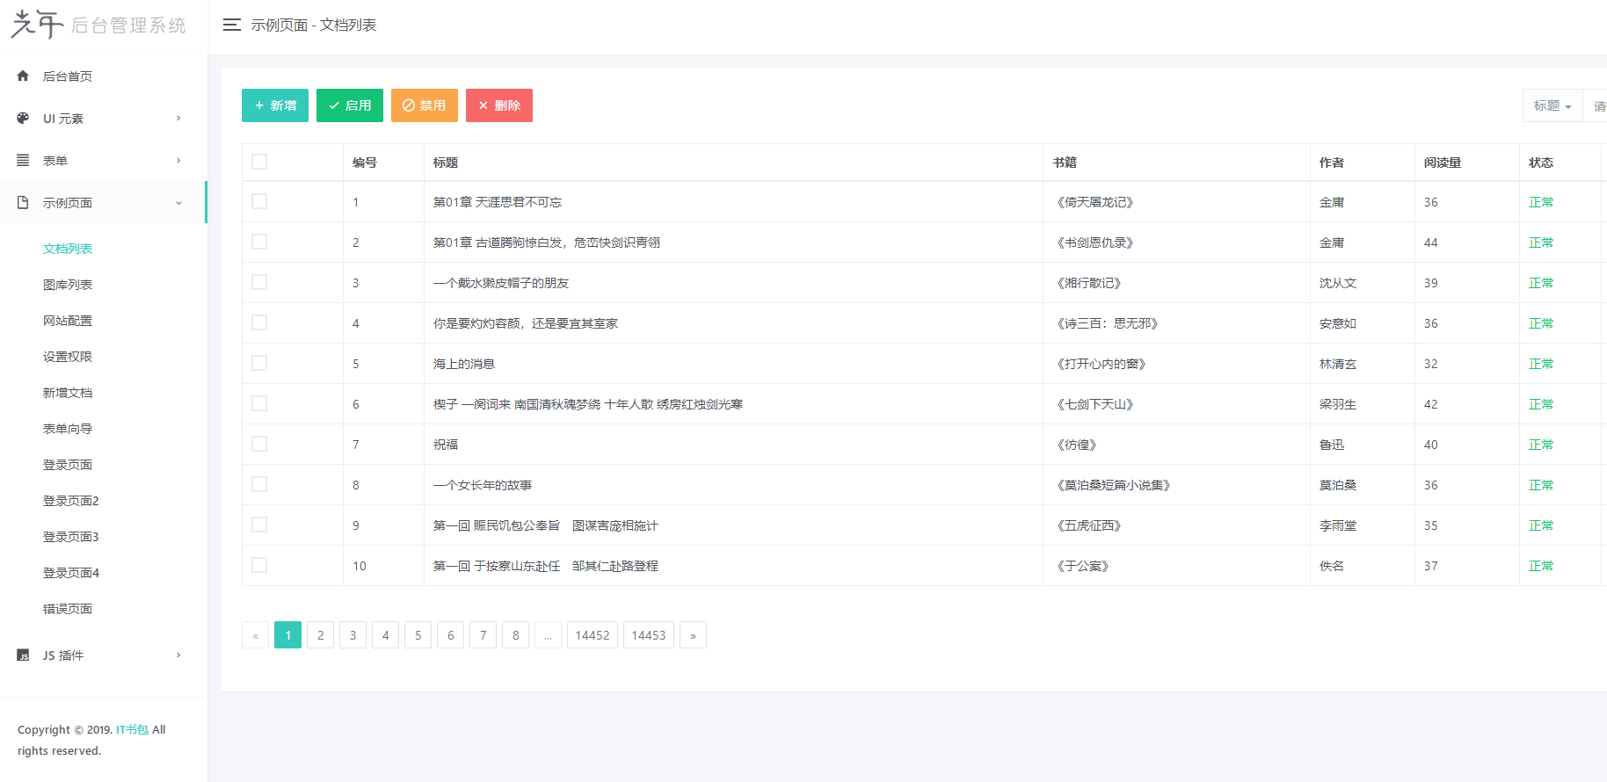Toggle the sidebar hamburger menu icon
Image resolution: width=1607 pixels, height=782 pixels.
[232, 25]
